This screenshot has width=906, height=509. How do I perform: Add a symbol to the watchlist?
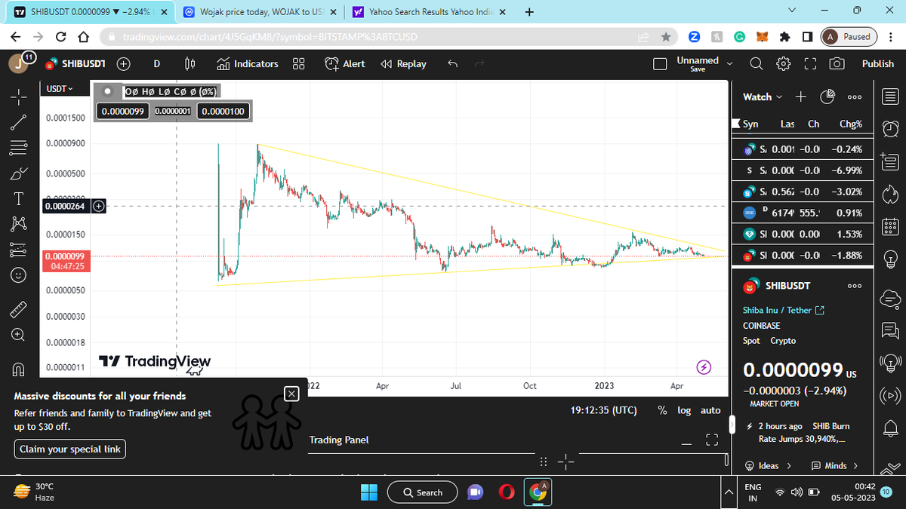(x=801, y=97)
